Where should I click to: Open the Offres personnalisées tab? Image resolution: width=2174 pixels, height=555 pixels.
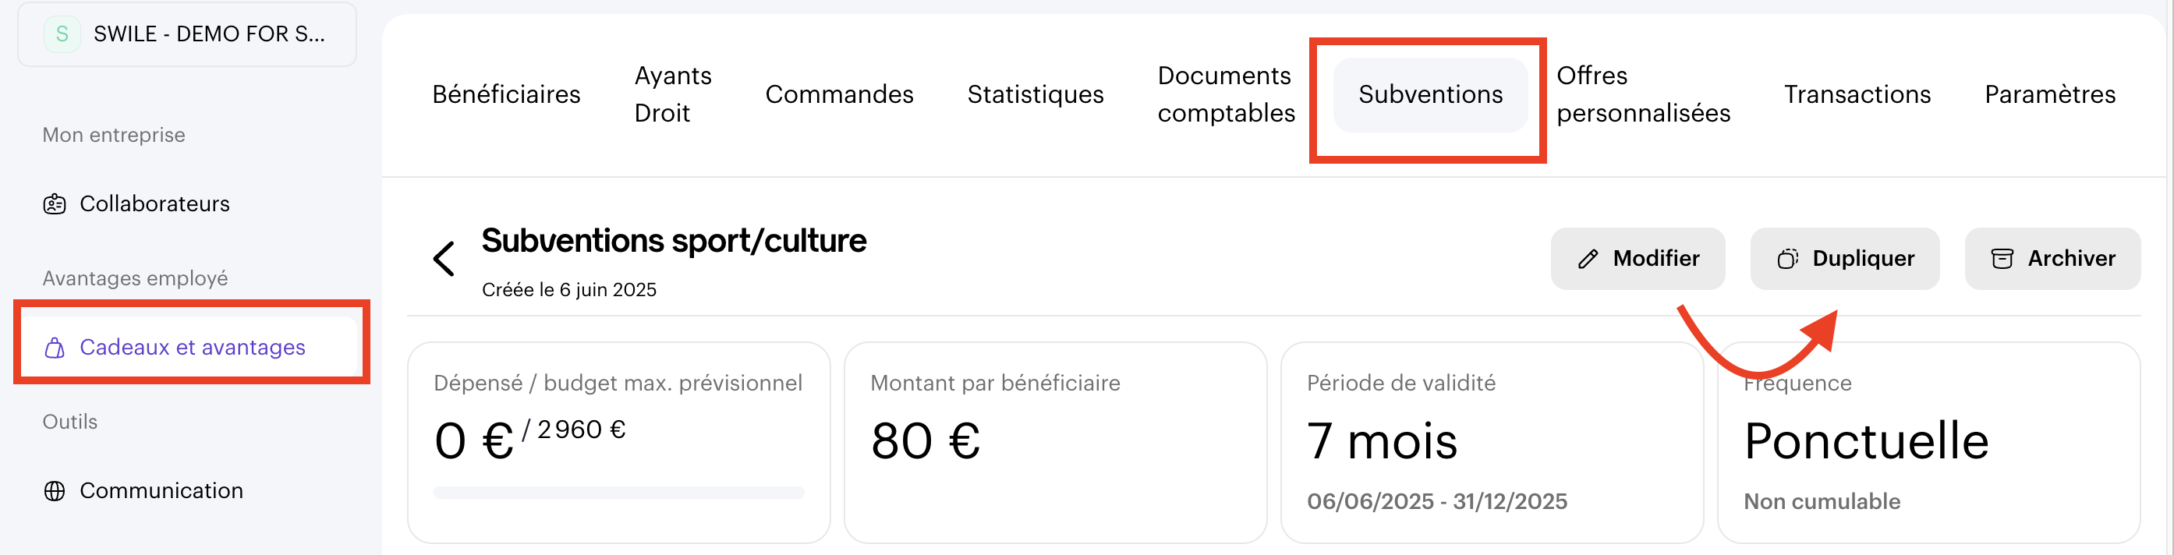pyautogui.click(x=1642, y=94)
